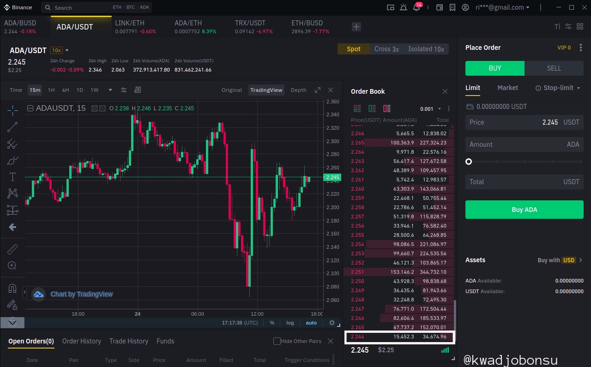
Task: Toggle the magnet snap mode
Action: [x=12, y=289]
